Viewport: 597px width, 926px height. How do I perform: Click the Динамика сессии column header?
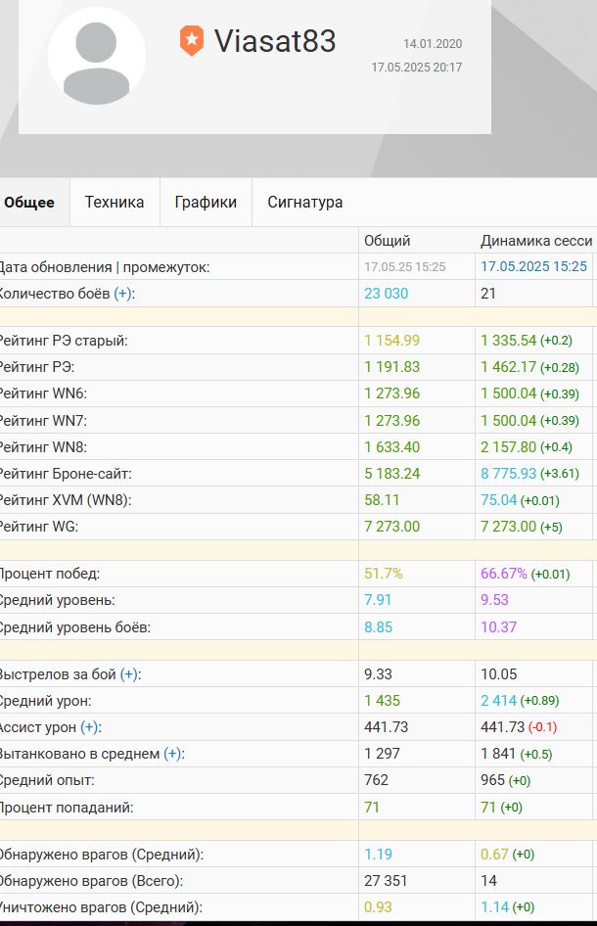536,241
